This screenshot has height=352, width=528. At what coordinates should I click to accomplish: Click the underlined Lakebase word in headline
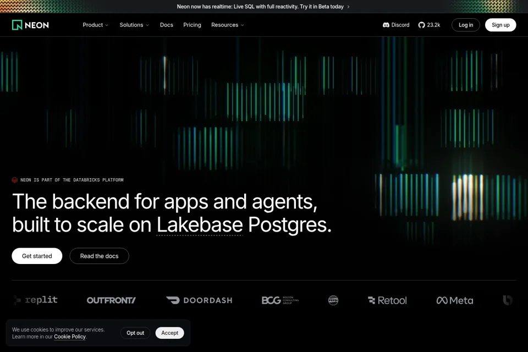[200, 224]
